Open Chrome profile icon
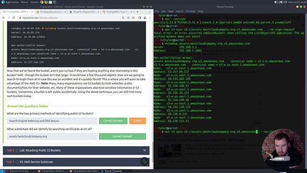The image size is (307, 173). (145, 18)
